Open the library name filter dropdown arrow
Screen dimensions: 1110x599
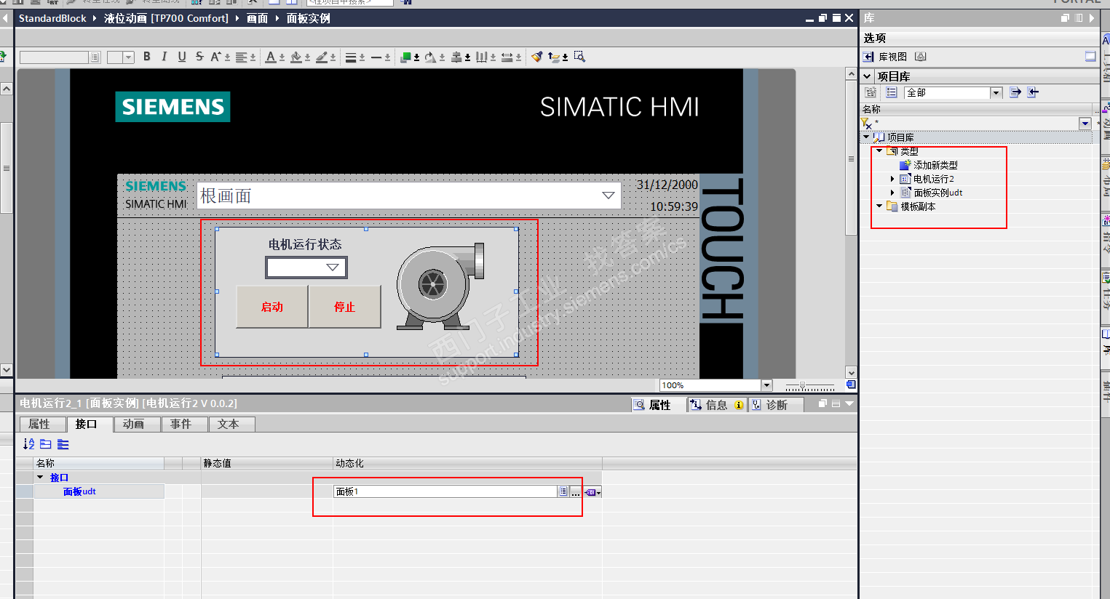click(x=1085, y=124)
